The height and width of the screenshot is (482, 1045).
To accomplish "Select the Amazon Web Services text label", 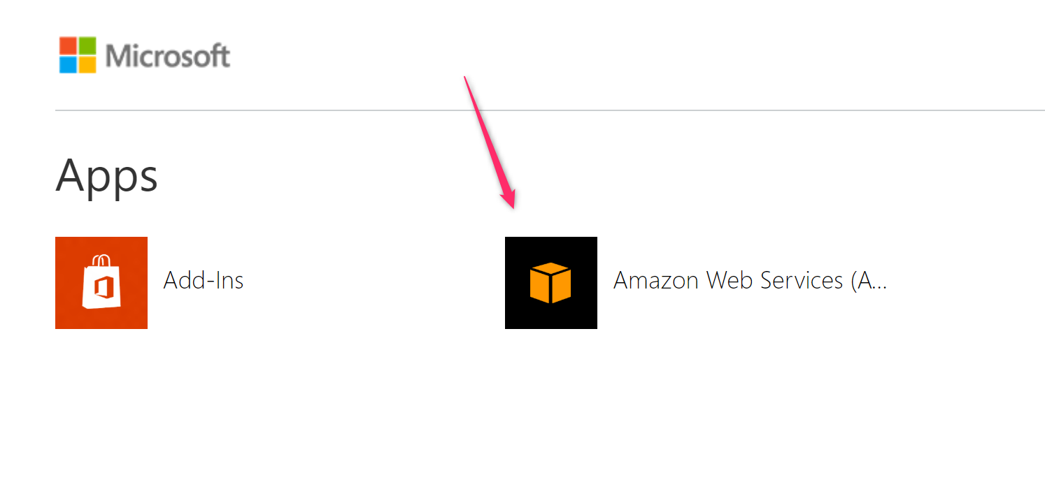I will pos(750,280).
